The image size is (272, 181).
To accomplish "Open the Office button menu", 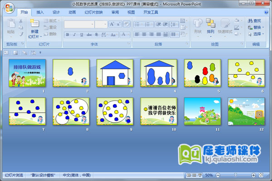I will (9, 8).
